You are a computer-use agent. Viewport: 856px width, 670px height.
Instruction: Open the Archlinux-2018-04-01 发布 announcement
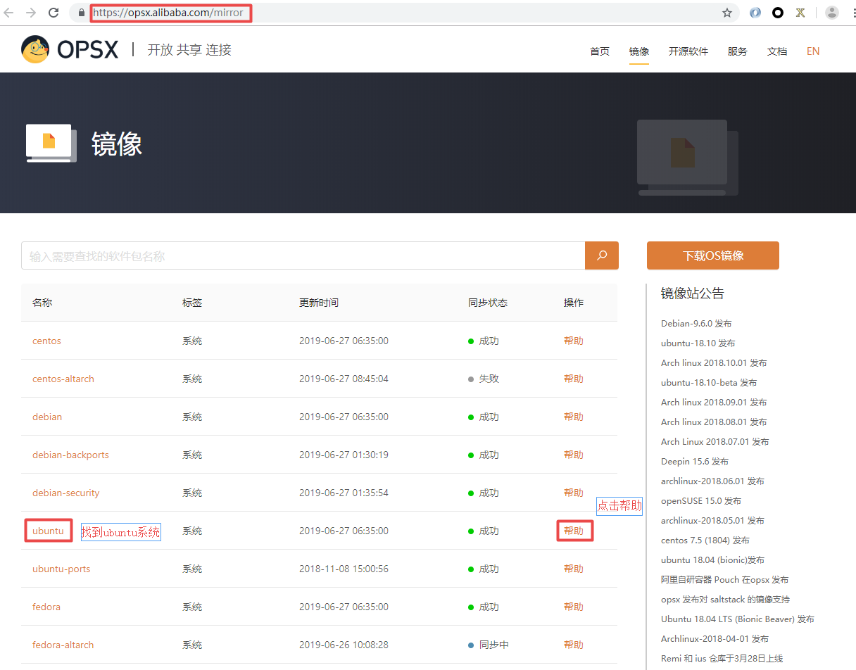(715, 639)
